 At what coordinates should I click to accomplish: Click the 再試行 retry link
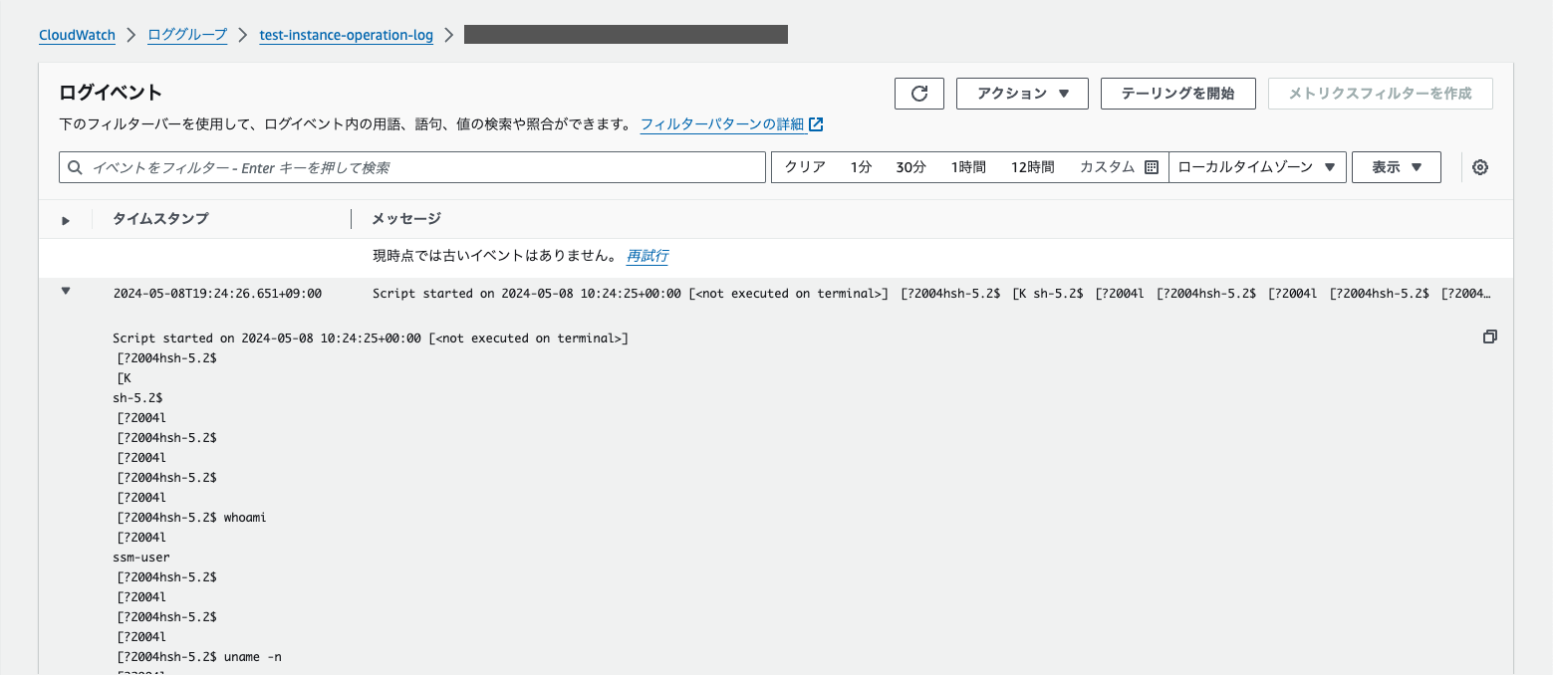(647, 256)
